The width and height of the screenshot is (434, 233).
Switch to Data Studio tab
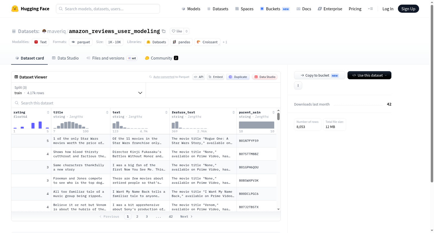[x=65, y=58]
